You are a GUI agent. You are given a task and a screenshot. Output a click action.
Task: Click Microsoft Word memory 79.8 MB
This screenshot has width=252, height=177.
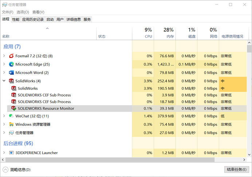click(167, 73)
